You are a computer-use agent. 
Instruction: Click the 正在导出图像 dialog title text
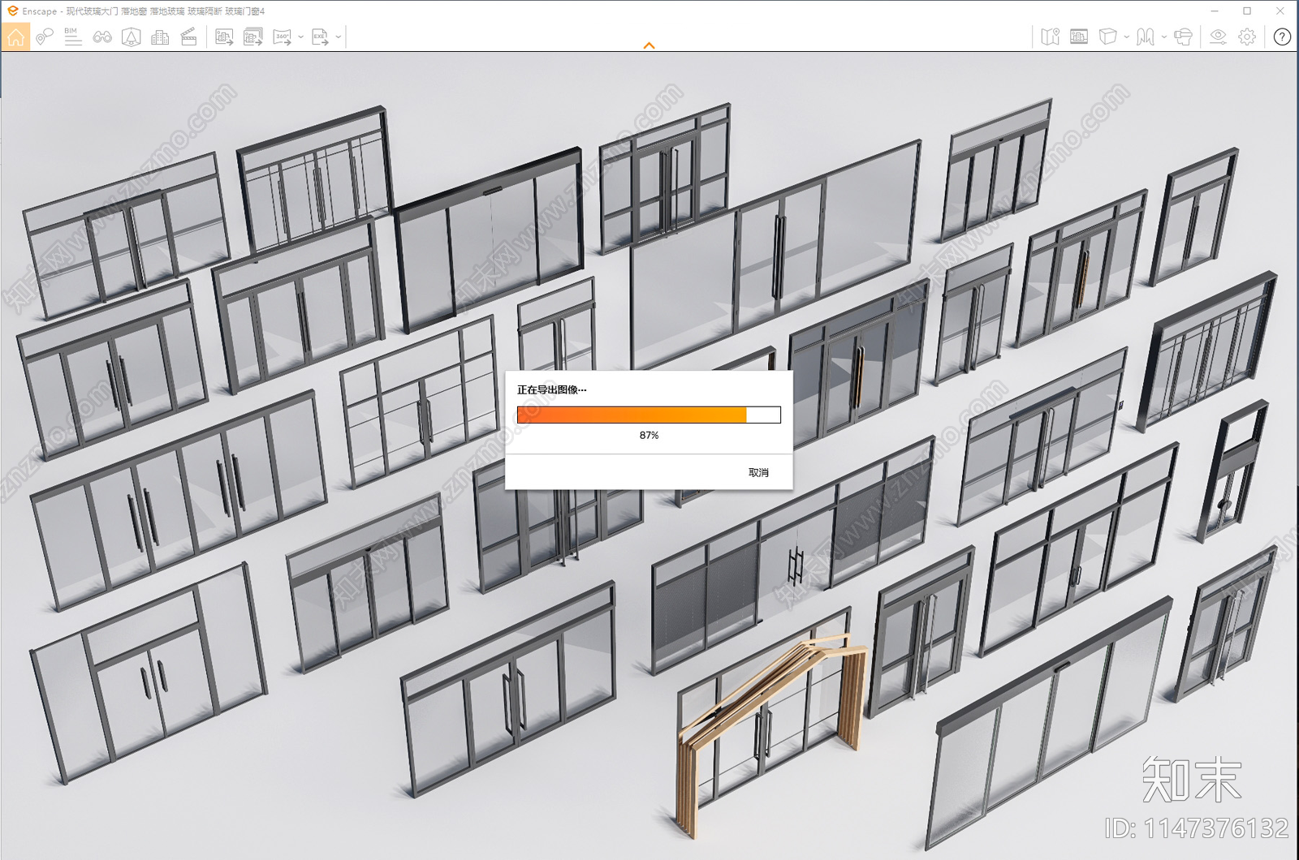point(551,390)
